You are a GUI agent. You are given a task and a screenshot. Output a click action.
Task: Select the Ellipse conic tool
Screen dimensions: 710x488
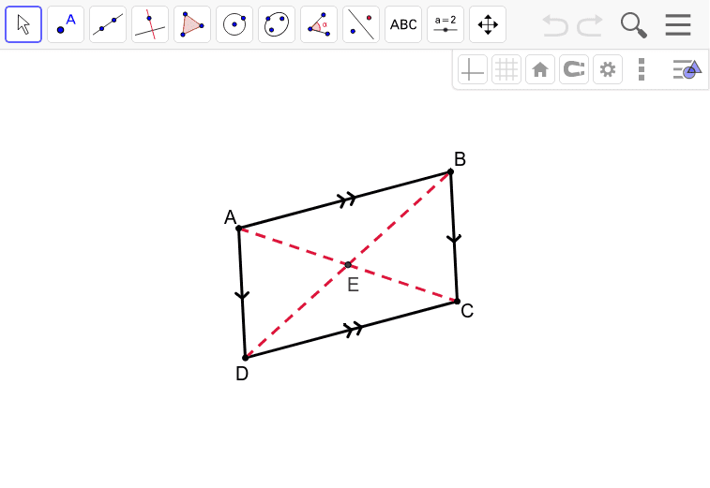277,24
